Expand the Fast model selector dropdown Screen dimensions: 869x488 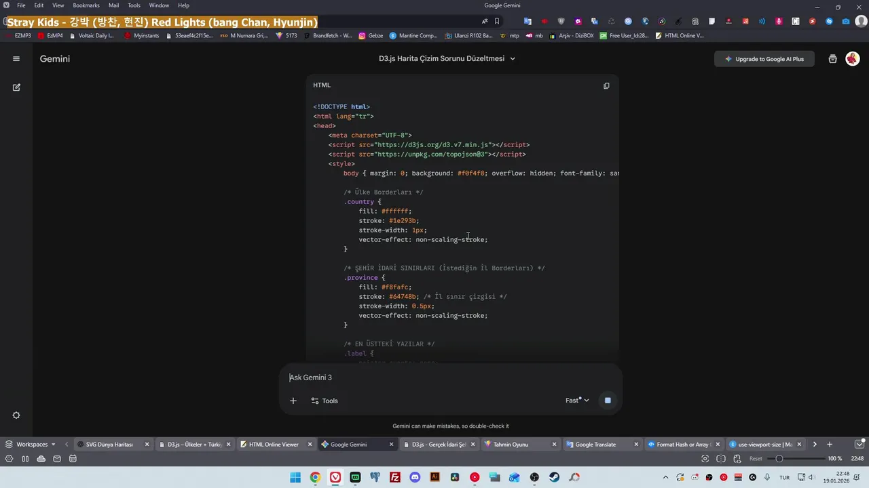[577, 401]
